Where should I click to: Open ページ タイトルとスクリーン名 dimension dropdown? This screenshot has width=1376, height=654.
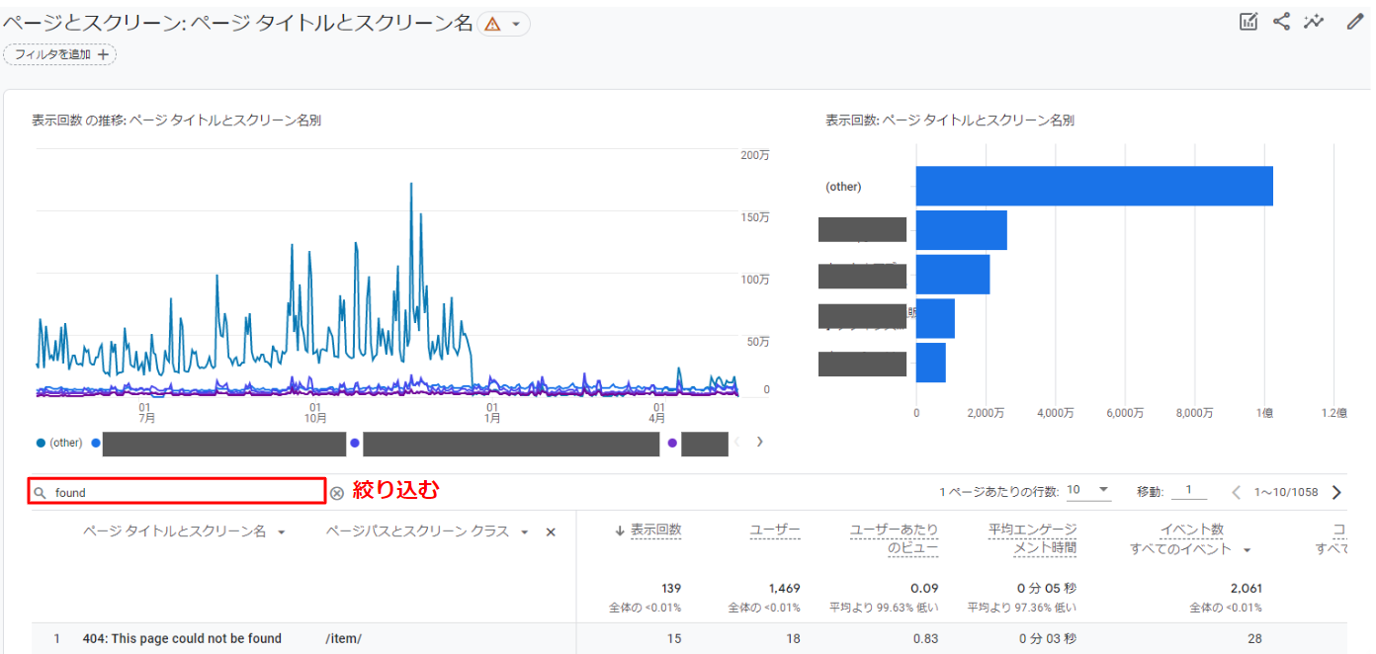pos(282,532)
